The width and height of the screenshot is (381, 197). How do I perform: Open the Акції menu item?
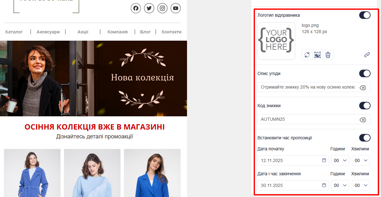pos(83,32)
